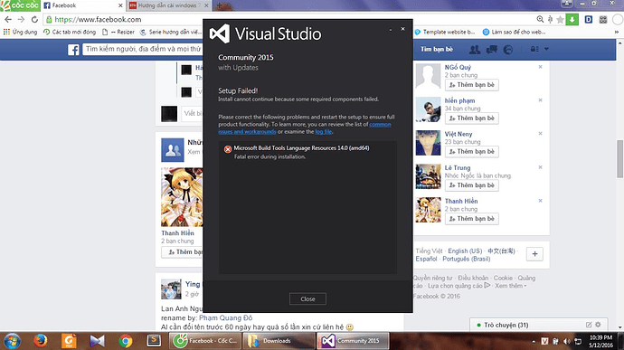Switch Facebook language to English (US)
The height and width of the screenshot is (350, 624).
click(x=465, y=251)
